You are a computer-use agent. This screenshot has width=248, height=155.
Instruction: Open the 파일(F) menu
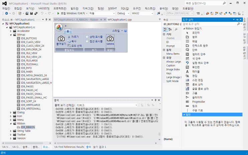(6, 9)
